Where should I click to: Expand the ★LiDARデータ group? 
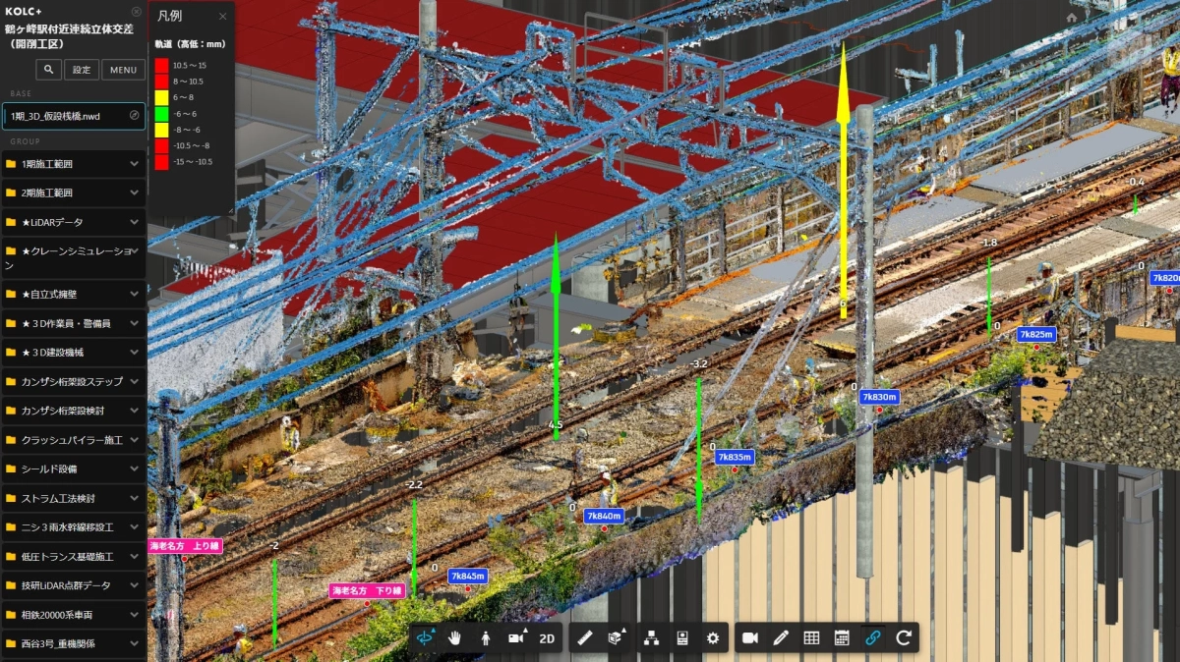(x=134, y=223)
